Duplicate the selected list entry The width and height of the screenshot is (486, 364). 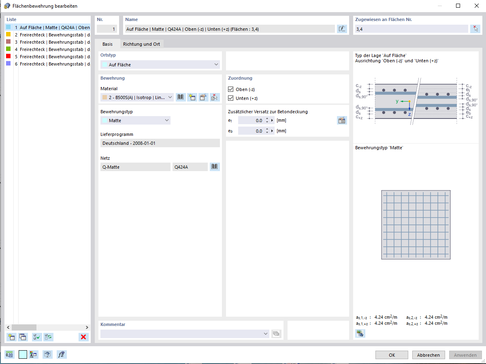click(23, 337)
